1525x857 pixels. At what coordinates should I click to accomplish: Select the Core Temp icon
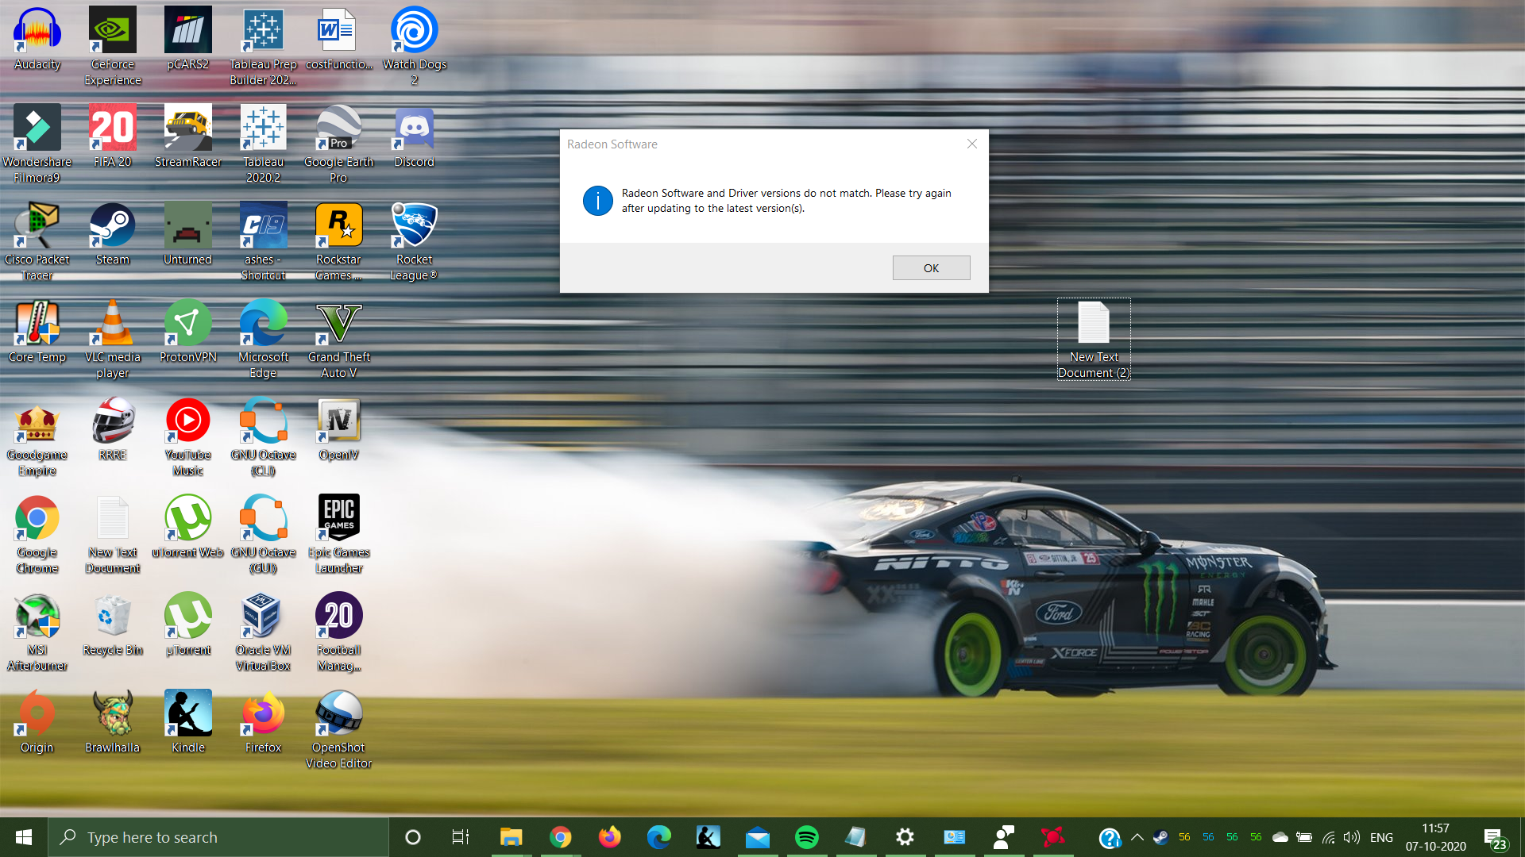point(37,331)
